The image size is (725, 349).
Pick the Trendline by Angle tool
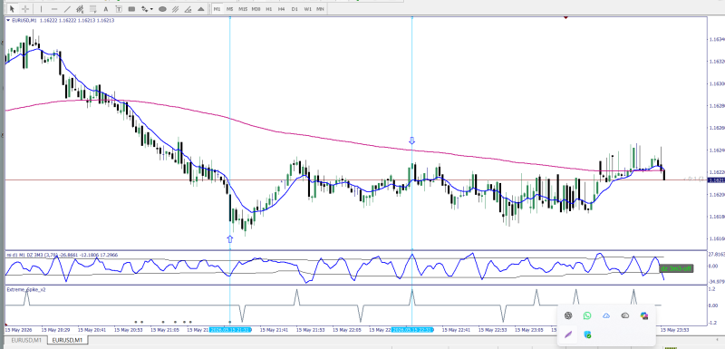[x=188, y=9]
